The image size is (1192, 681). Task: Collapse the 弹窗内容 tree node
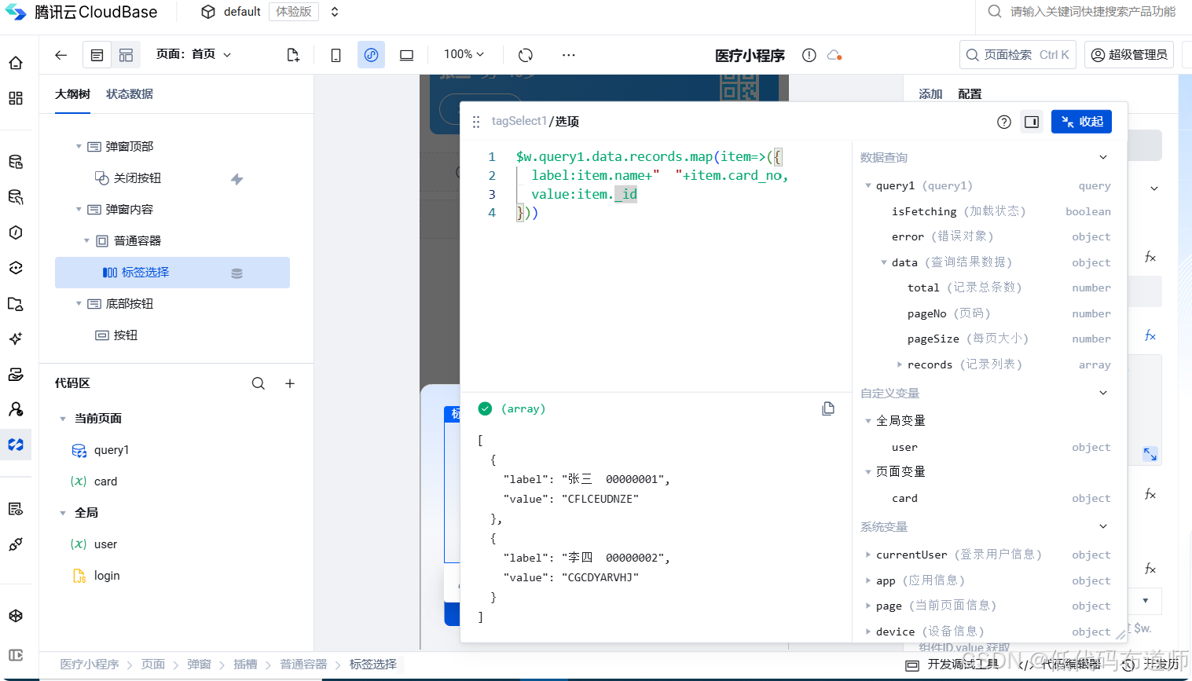(79, 209)
